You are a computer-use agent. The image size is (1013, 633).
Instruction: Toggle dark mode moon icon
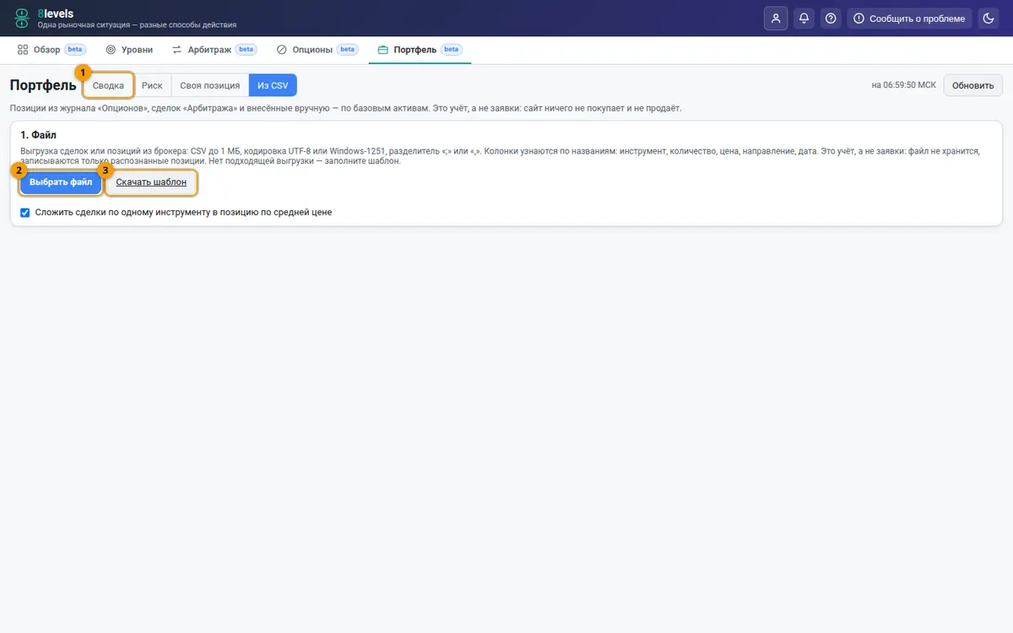click(989, 18)
